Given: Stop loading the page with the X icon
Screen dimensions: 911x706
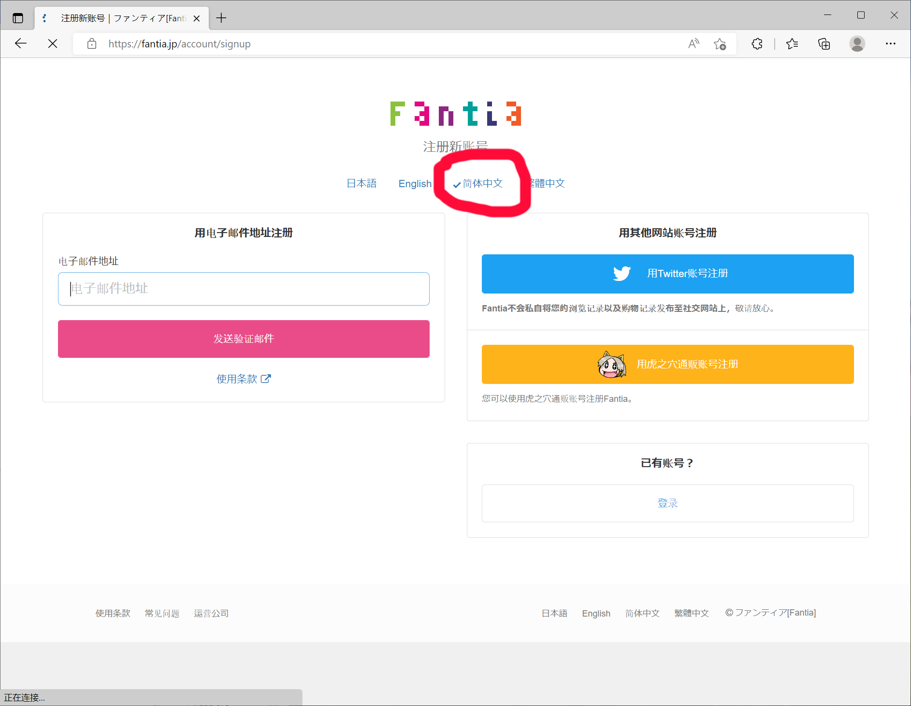Looking at the screenshot, I should click(53, 44).
